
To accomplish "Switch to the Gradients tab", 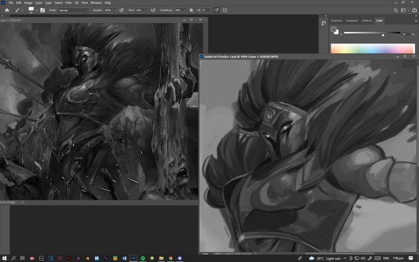I will click(352, 20).
